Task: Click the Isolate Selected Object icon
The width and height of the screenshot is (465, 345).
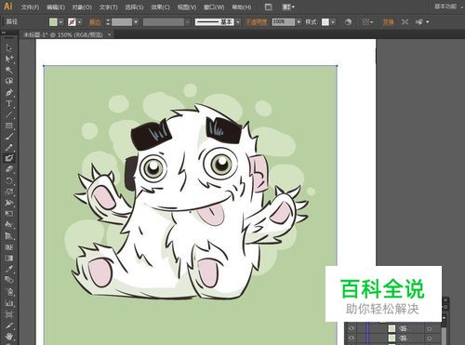Action: pos(405,22)
